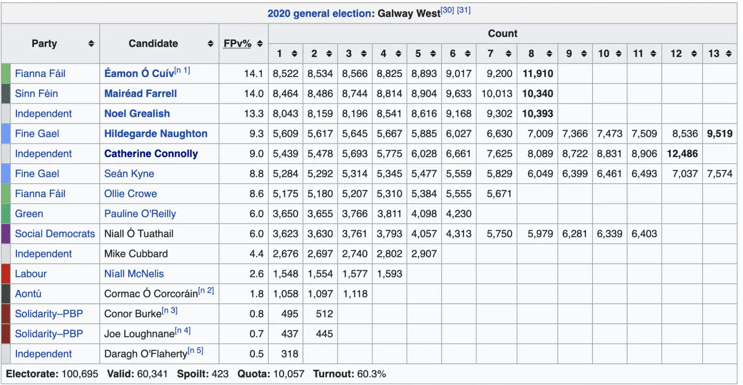Screen dimensions: 743x385
Task: Click the FPv% abbreviation header text
Action: point(237,44)
